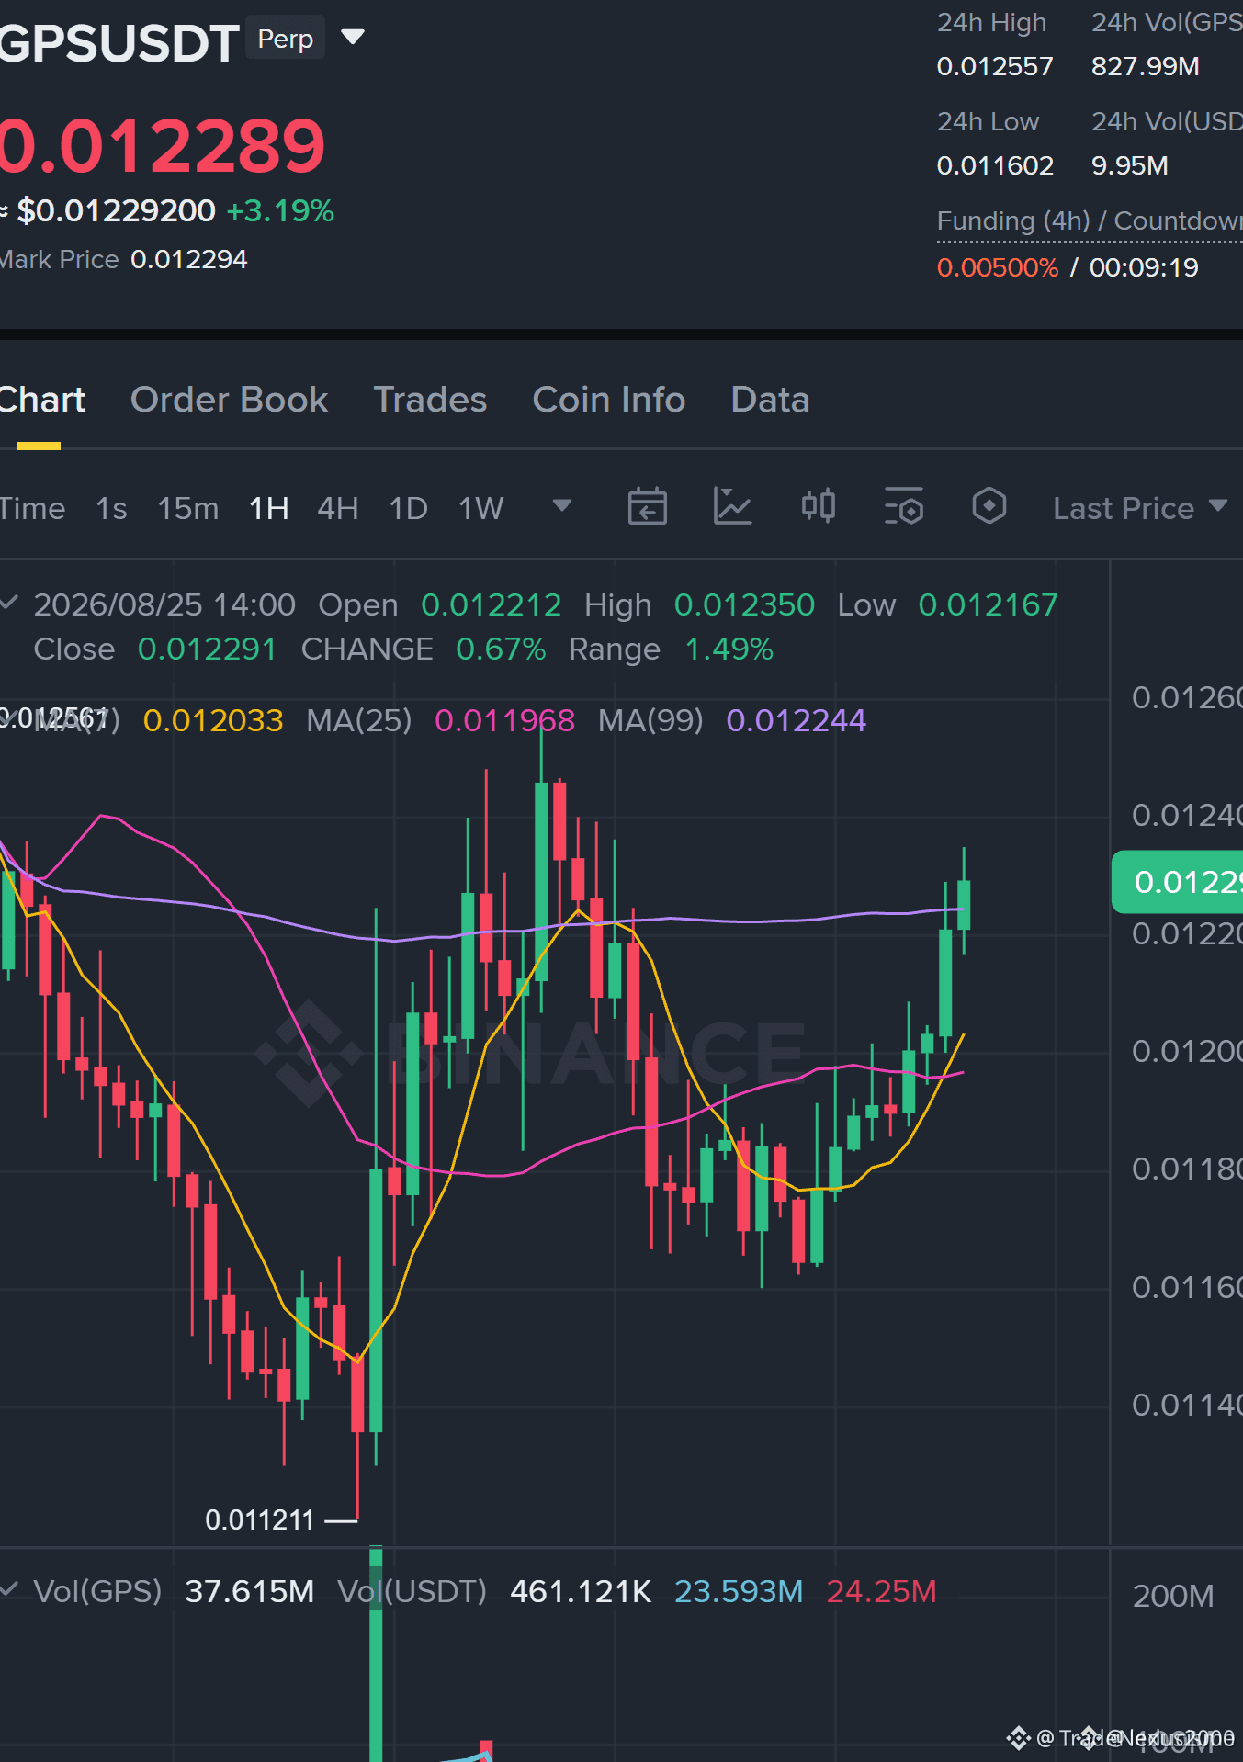
Task: Click the MA(99) indicator value 0.012244
Action: [x=796, y=720]
